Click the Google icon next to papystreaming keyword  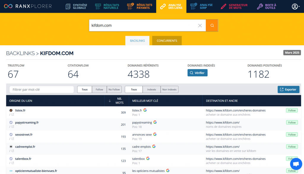156,122
